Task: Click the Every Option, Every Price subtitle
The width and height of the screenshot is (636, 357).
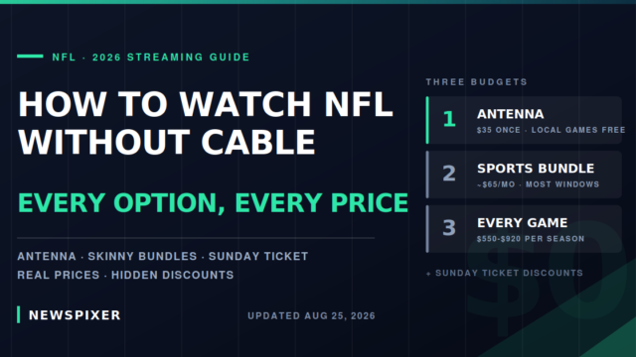Action: pyautogui.click(x=213, y=202)
